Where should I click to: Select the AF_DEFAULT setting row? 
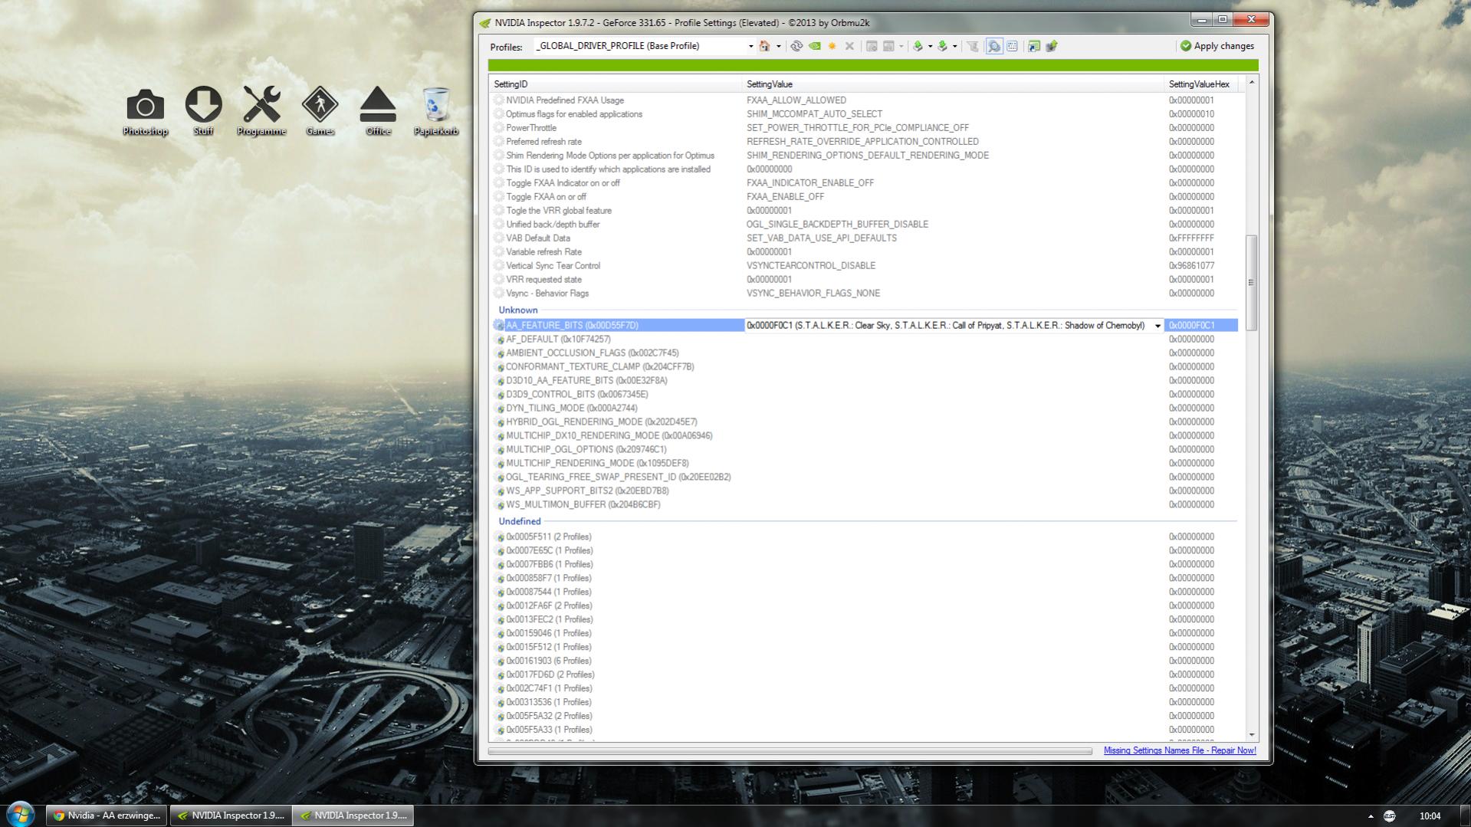[x=865, y=339]
